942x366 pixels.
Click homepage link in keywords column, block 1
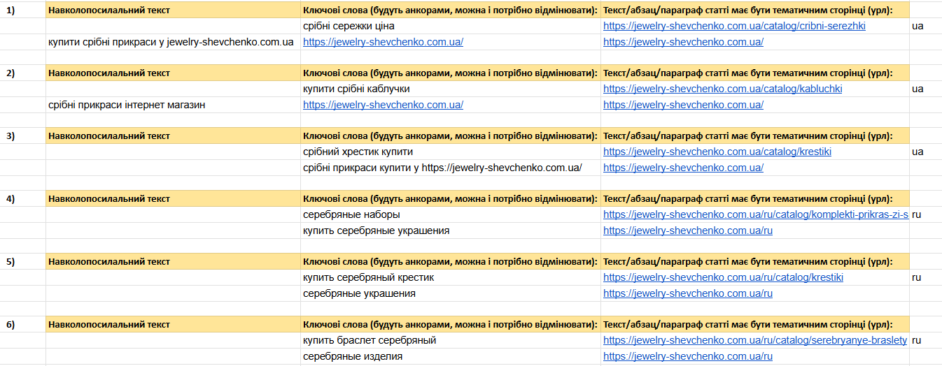tap(383, 42)
